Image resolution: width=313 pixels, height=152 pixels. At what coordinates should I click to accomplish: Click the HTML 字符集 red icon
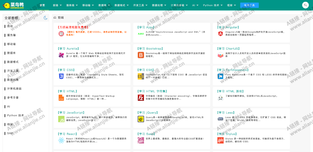pyautogui.click(x=141, y=98)
